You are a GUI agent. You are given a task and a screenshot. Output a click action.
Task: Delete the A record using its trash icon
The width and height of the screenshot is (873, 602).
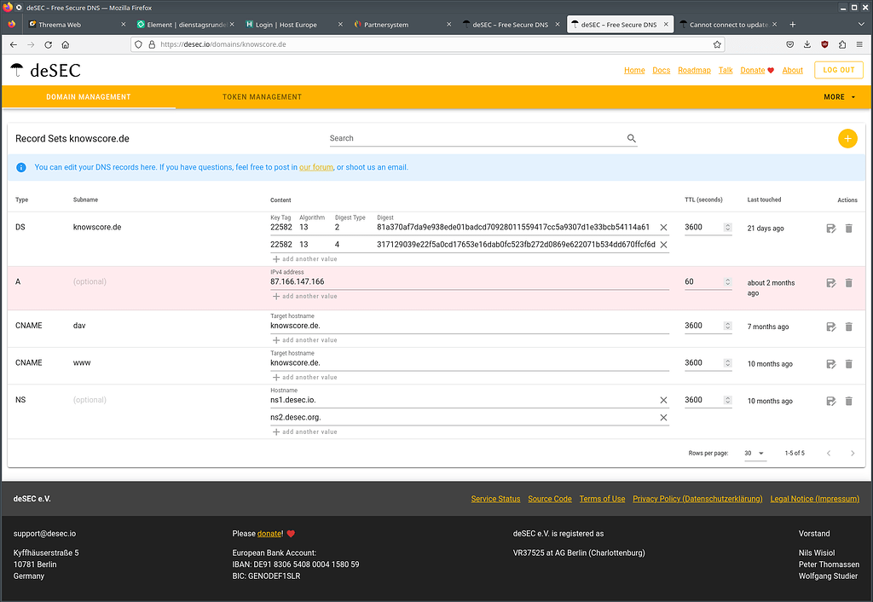[x=848, y=282]
